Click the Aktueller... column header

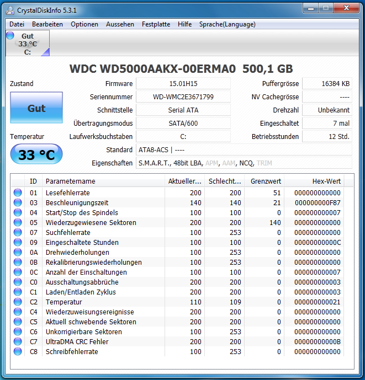click(184, 181)
